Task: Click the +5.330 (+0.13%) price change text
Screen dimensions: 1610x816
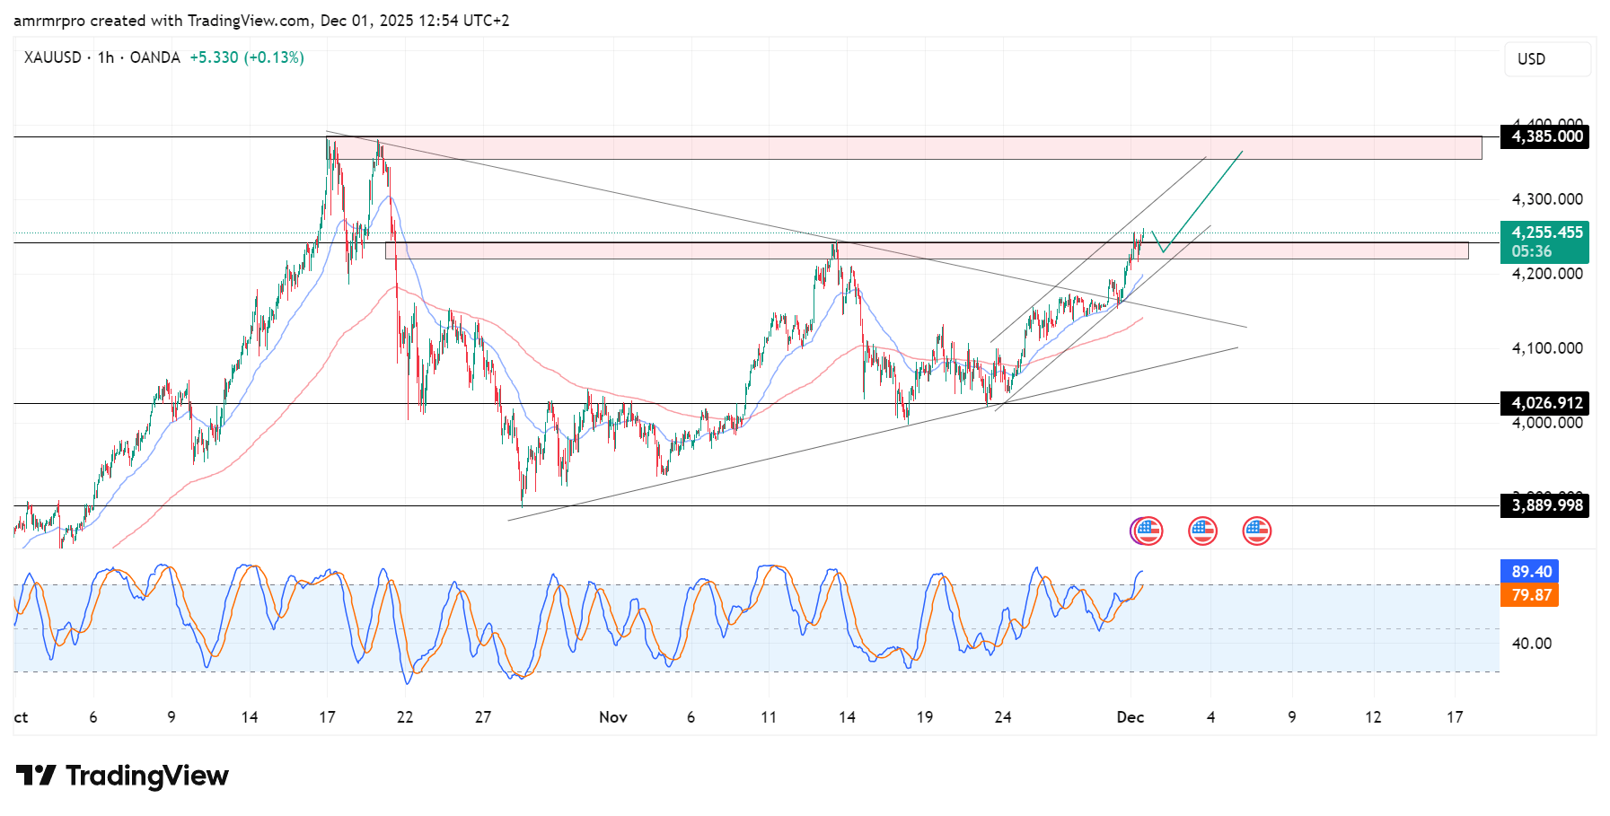Action: tap(247, 57)
